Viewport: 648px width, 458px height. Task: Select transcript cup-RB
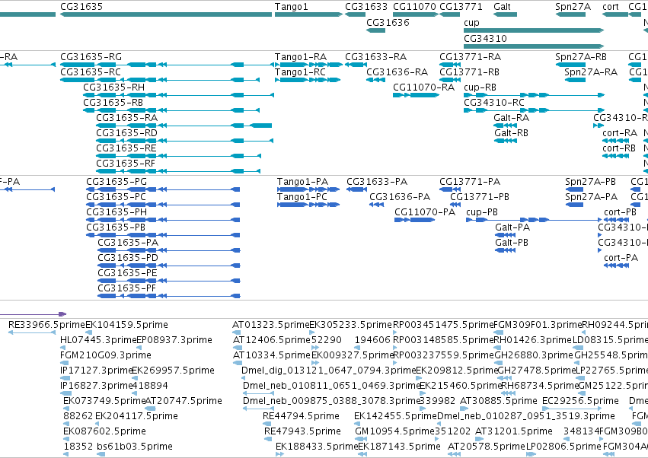click(x=480, y=87)
